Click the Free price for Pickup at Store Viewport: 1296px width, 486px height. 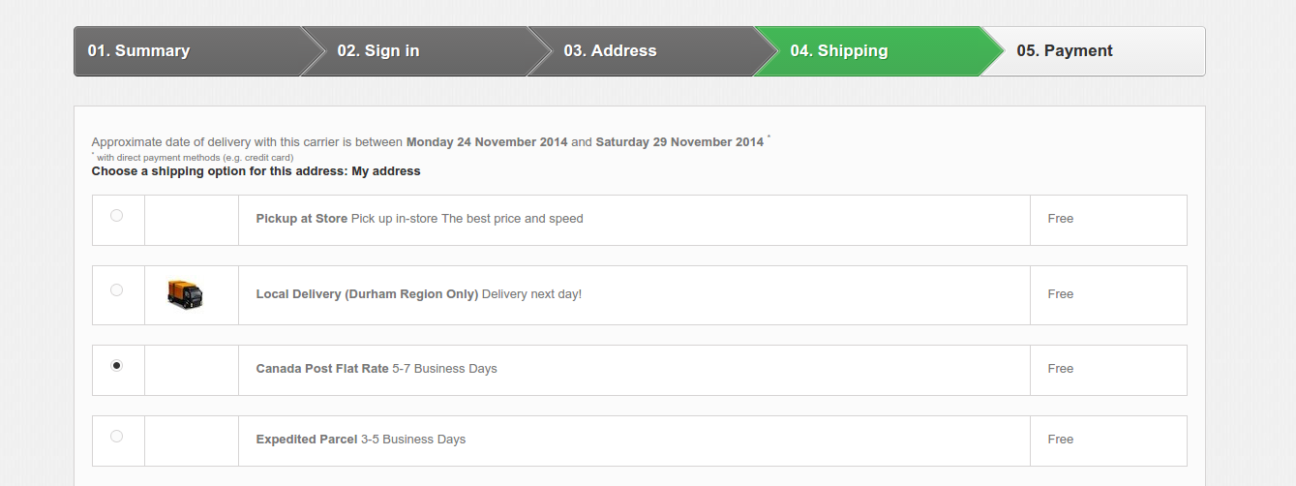point(1061,219)
